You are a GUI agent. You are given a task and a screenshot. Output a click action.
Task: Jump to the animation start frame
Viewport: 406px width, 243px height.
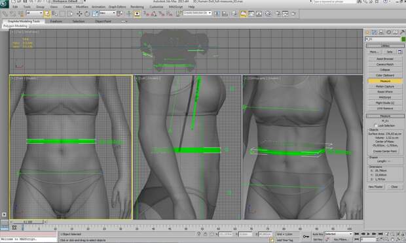coord(357,234)
